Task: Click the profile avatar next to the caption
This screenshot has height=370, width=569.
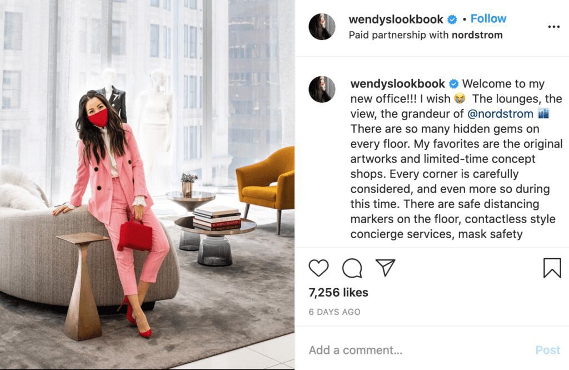Action: coord(322,89)
